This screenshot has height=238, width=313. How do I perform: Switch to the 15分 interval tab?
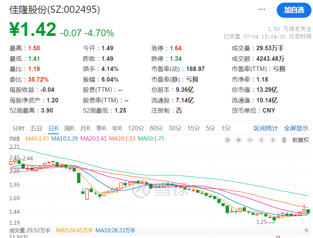[x=194, y=128]
